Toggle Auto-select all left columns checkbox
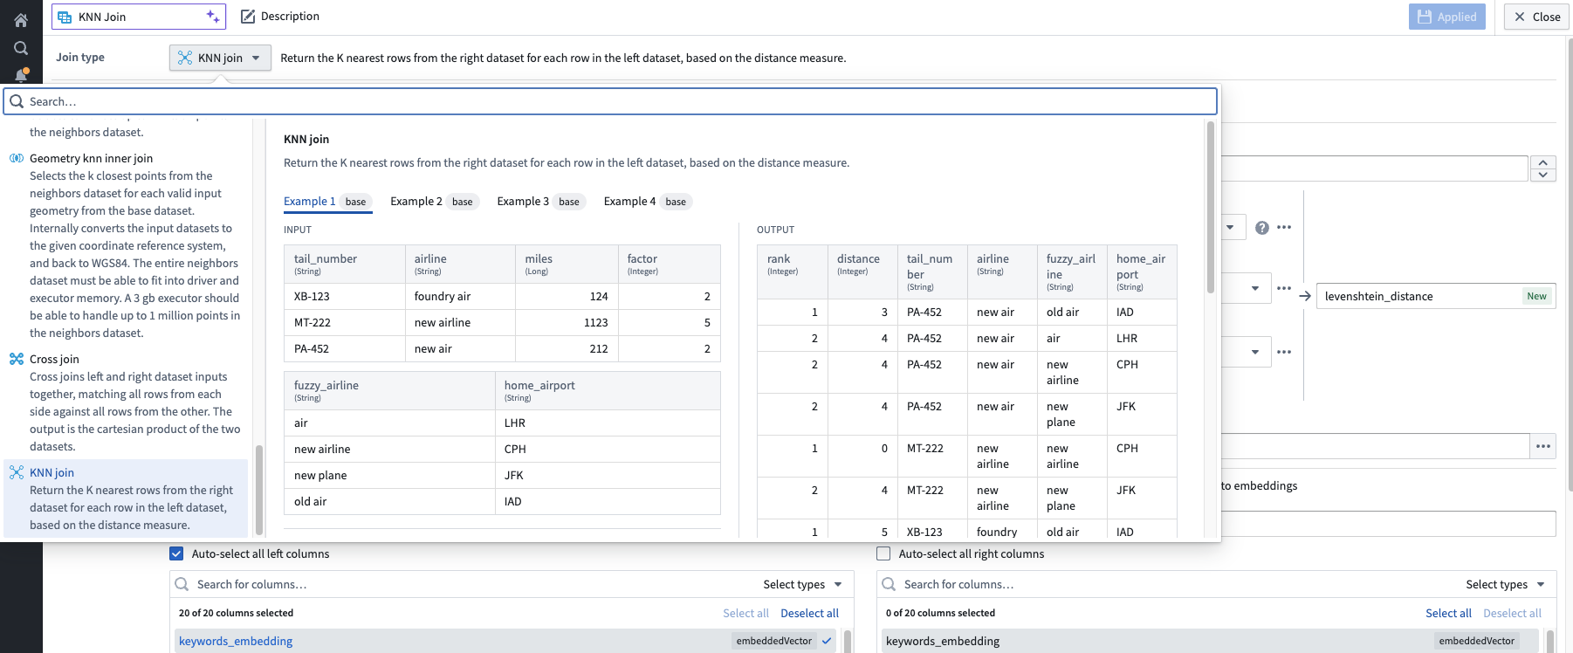Viewport: 1573px width, 653px height. pos(176,553)
